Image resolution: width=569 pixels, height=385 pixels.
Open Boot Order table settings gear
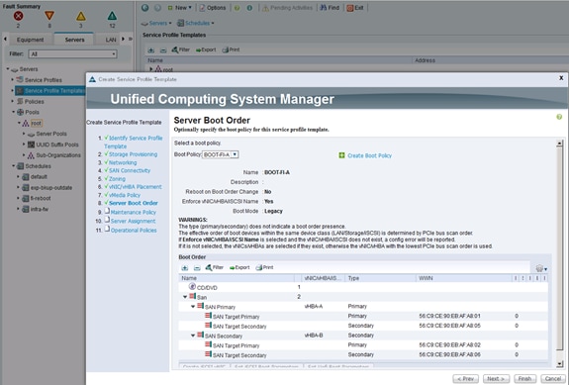tap(541, 268)
